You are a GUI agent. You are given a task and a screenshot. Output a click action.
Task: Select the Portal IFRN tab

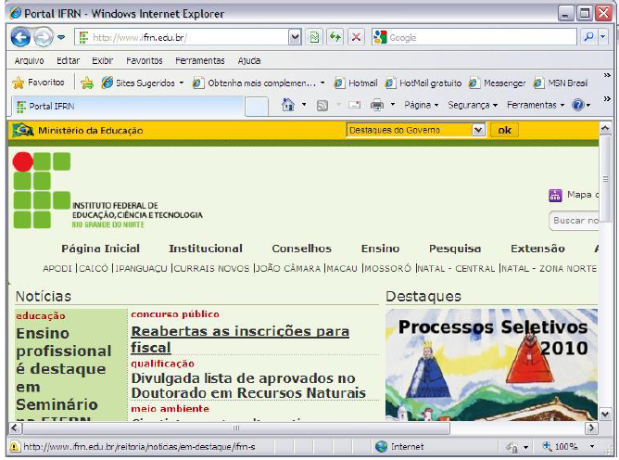click(128, 107)
